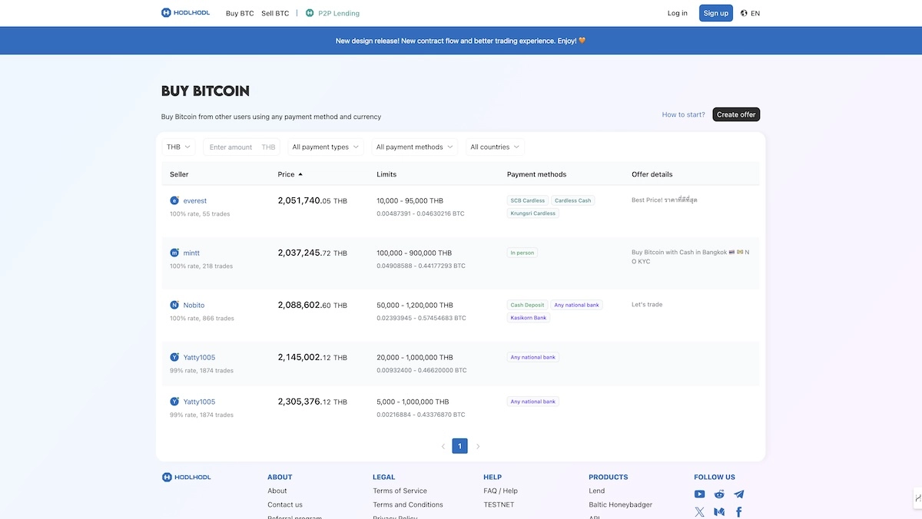Open the TESTNET link
Image resolution: width=922 pixels, height=519 pixels.
coord(499,504)
